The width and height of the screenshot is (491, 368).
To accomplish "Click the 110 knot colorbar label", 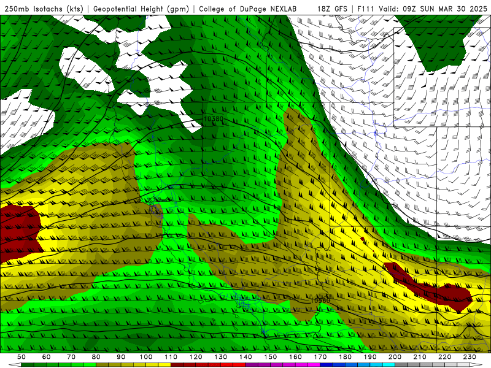I will pos(171,357).
